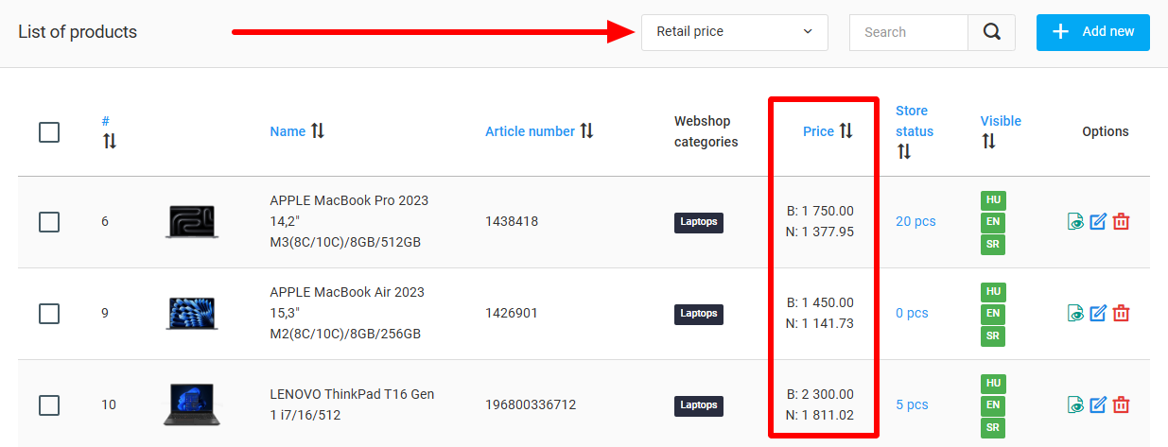Viewport: 1168px width, 447px height.
Task: Open the 5 pcs store status link
Action: pyautogui.click(x=912, y=404)
